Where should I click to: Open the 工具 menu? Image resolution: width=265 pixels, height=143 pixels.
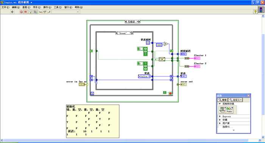click(x=58, y=7)
